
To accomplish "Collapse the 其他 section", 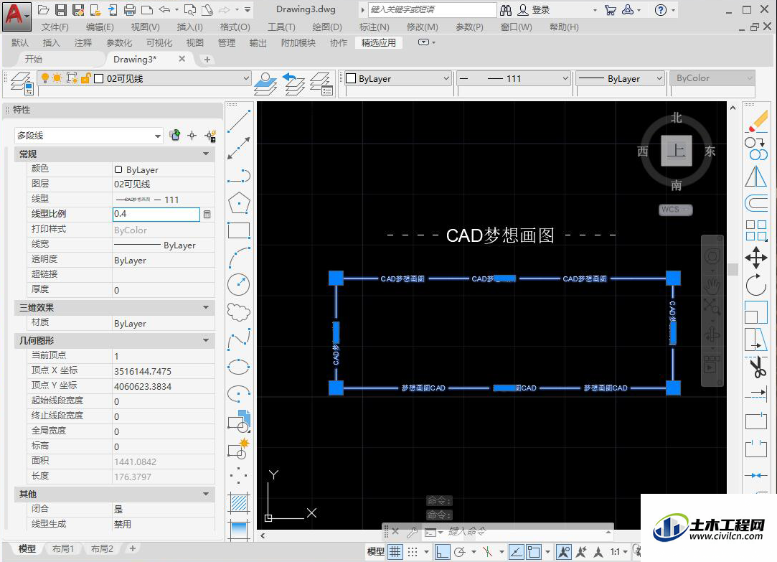I will coord(206,494).
